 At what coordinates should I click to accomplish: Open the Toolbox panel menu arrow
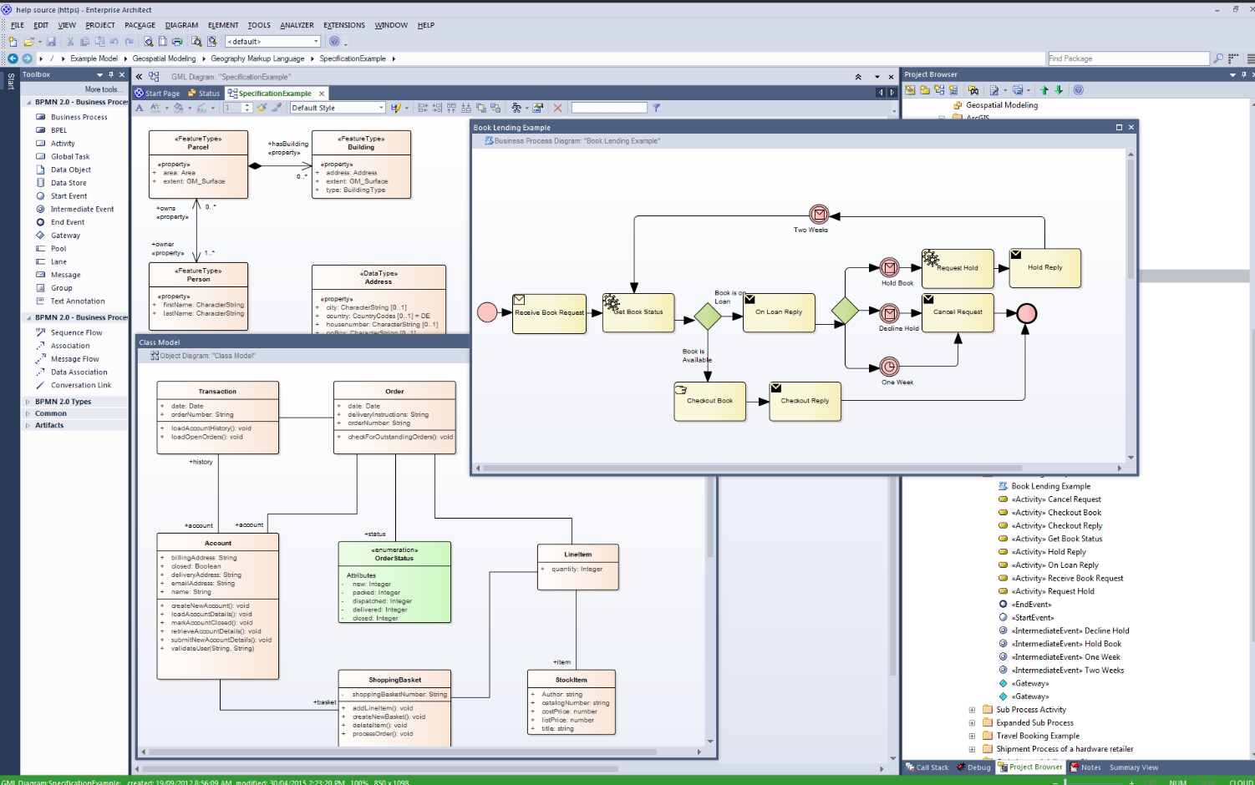99,74
